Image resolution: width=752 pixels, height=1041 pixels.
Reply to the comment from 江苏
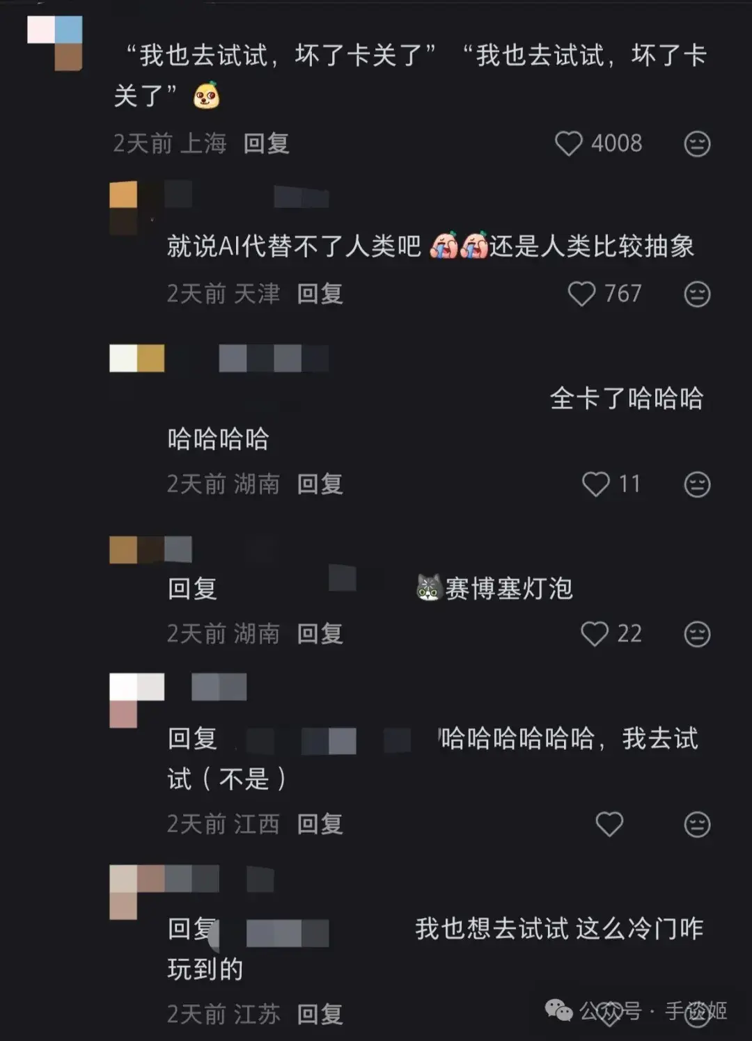pos(320,1014)
